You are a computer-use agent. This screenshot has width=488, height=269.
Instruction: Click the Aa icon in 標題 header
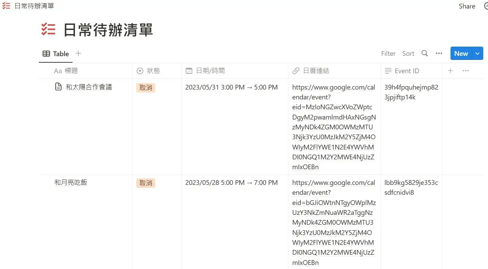pyautogui.click(x=58, y=71)
